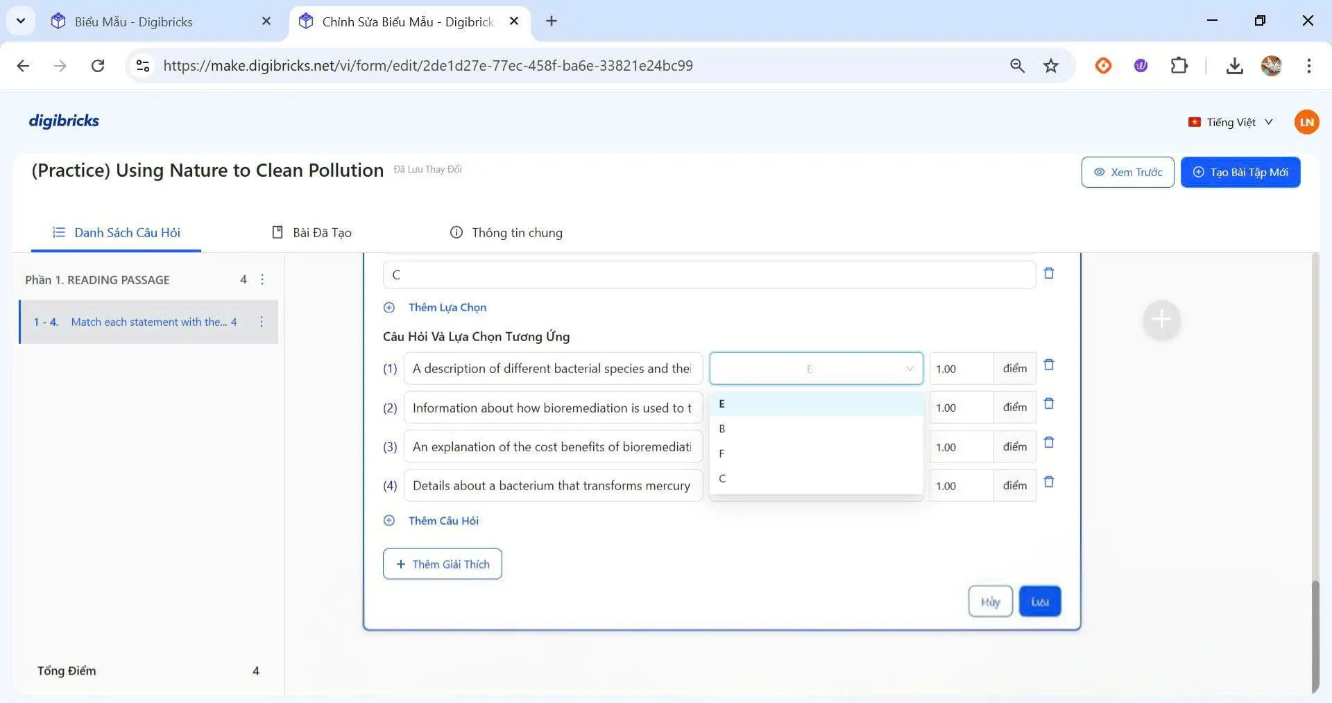Click the gray plus circle button
Viewport: 1332px width, 703px height.
point(1161,320)
